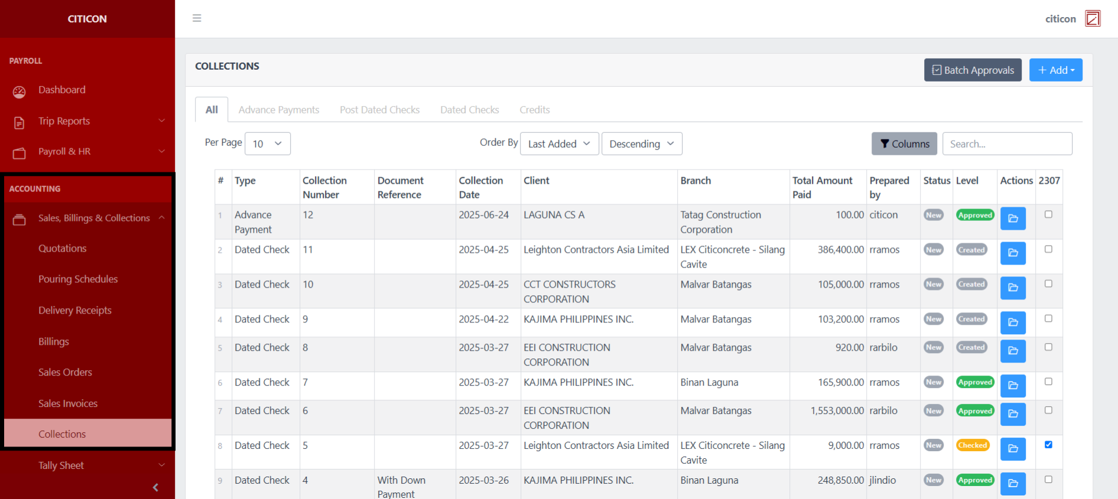Open folder action for collection number 5

pyautogui.click(x=1012, y=449)
